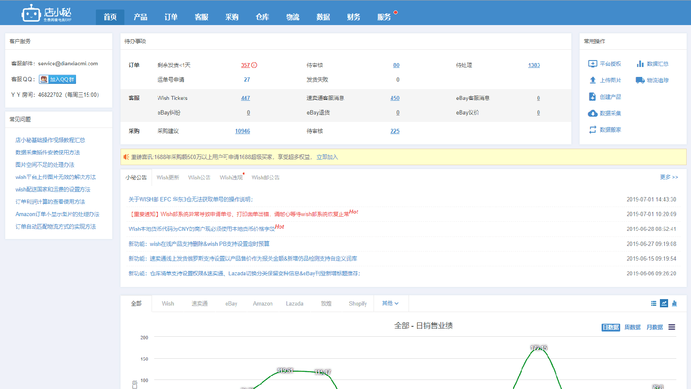Select the Amazon tab in sales chart

point(262,303)
